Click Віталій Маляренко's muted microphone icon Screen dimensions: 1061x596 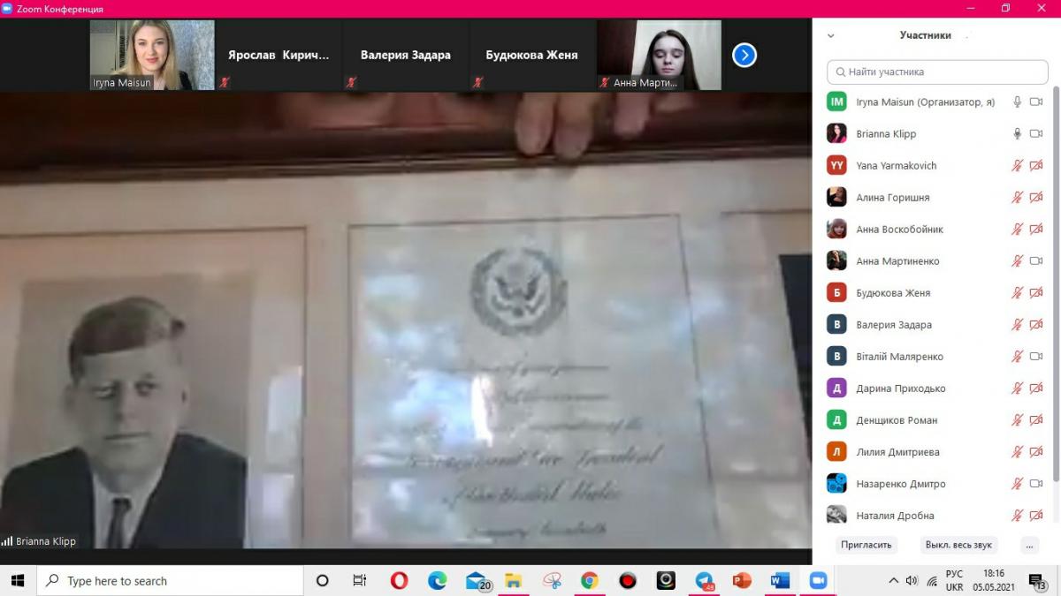click(x=1018, y=357)
